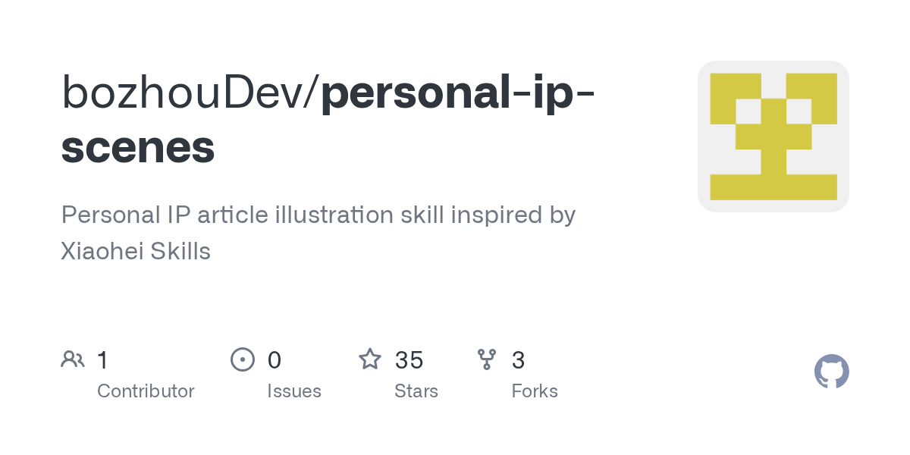
Task: Open the yellow pixel identicon avatar
Action: (x=773, y=136)
